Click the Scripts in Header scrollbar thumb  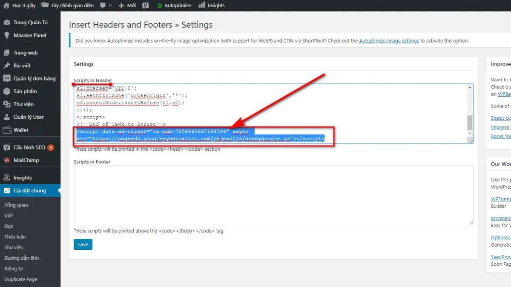[x=470, y=123]
